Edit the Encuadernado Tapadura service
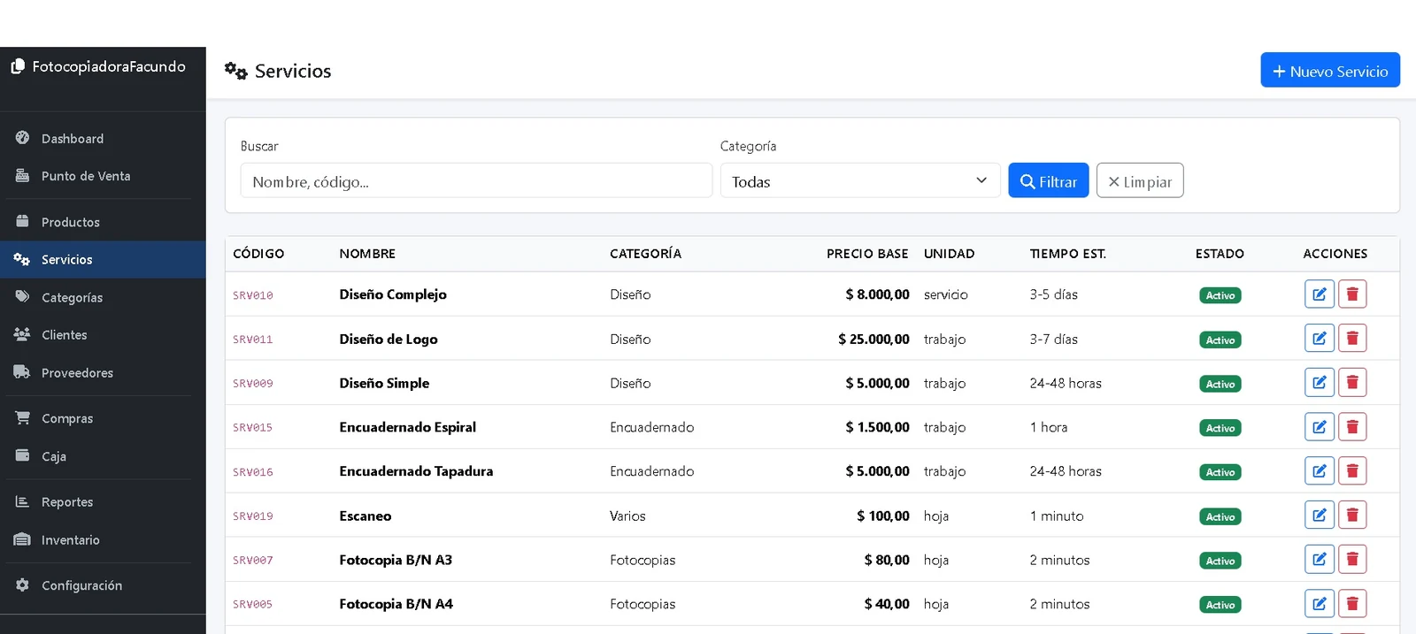The image size is (1416, 634). point(1319,471)
